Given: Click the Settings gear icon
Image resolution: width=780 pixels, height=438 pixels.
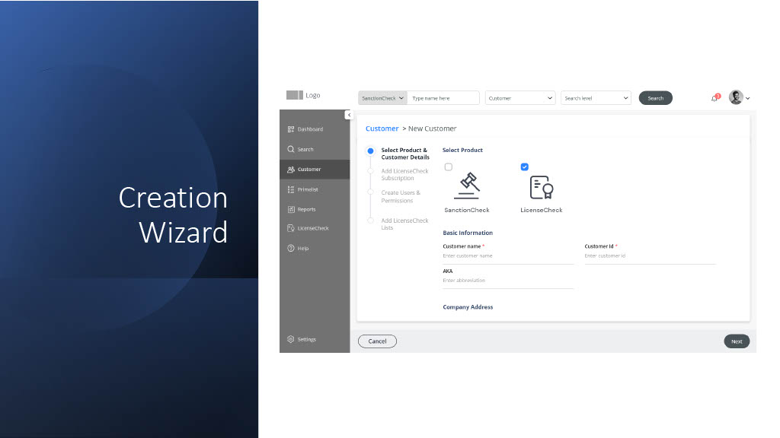Looking at the screenshot, I should pyautogui.click(x=291, y=339).
